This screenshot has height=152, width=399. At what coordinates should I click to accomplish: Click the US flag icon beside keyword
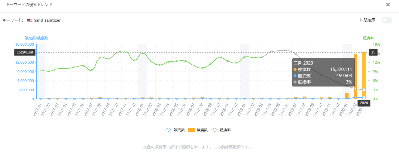click(x=30, y=20)
